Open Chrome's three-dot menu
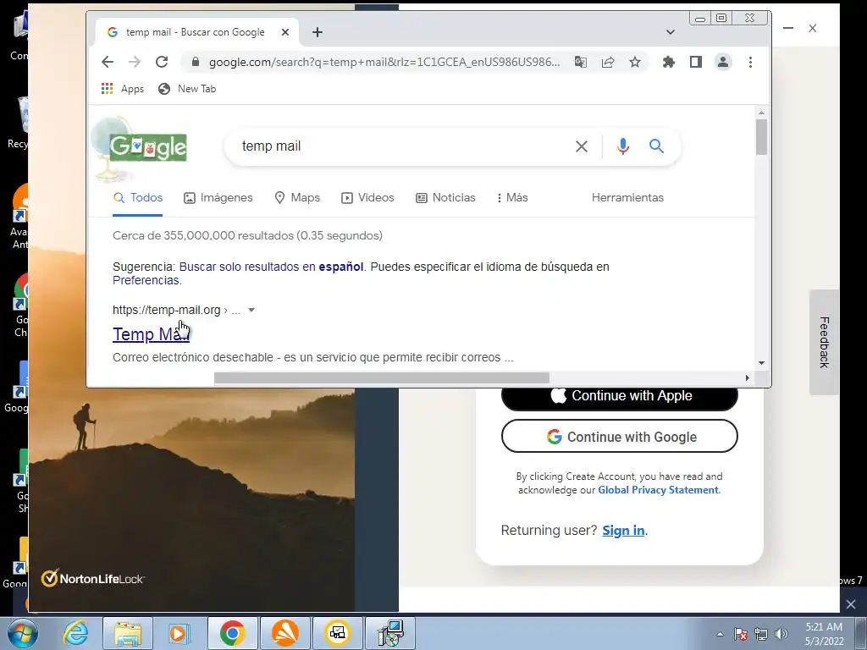 750,62
